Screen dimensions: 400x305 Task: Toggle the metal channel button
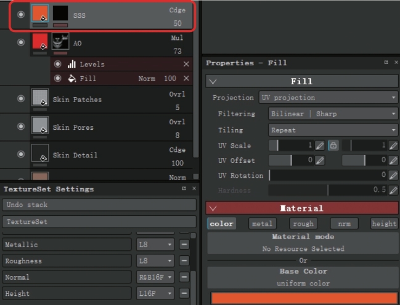point(262,224)
